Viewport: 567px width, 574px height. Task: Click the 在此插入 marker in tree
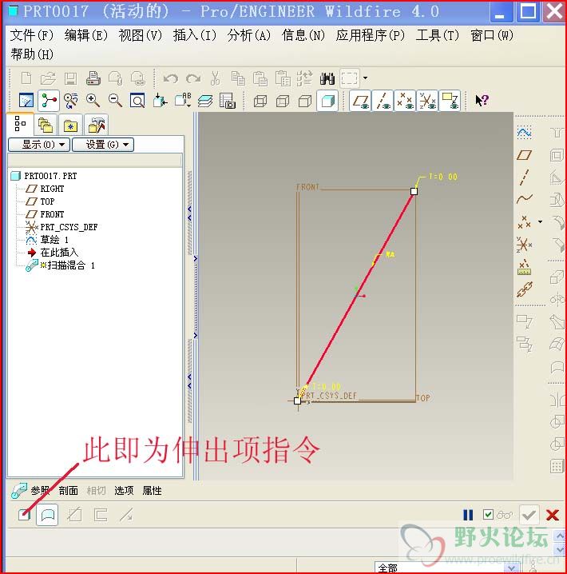(x=59, y=253)
